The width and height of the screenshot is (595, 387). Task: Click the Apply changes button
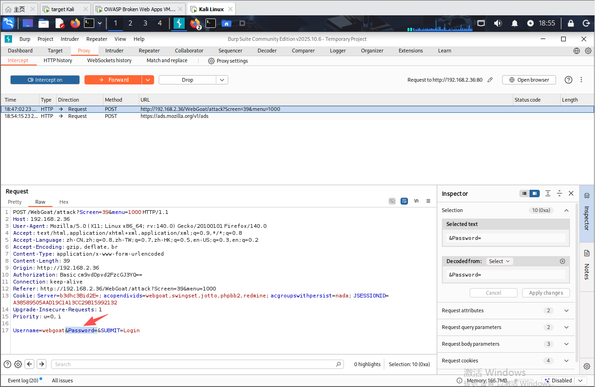pos(546,293)
